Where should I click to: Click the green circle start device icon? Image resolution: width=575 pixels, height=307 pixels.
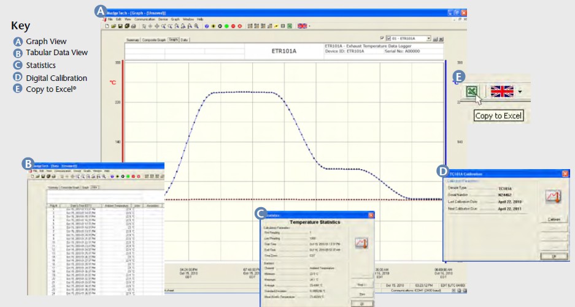pos(226,26)
